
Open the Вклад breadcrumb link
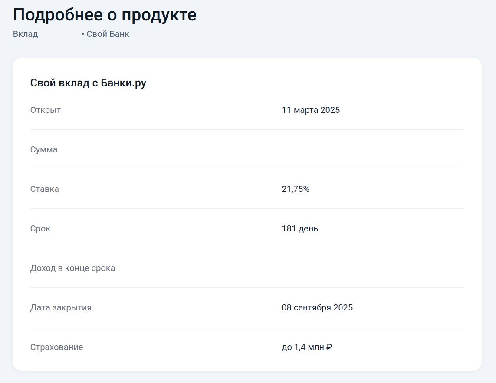coord(26,34)
